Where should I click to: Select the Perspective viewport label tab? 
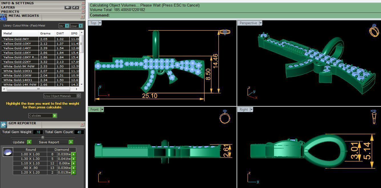(x=248, y=23)
